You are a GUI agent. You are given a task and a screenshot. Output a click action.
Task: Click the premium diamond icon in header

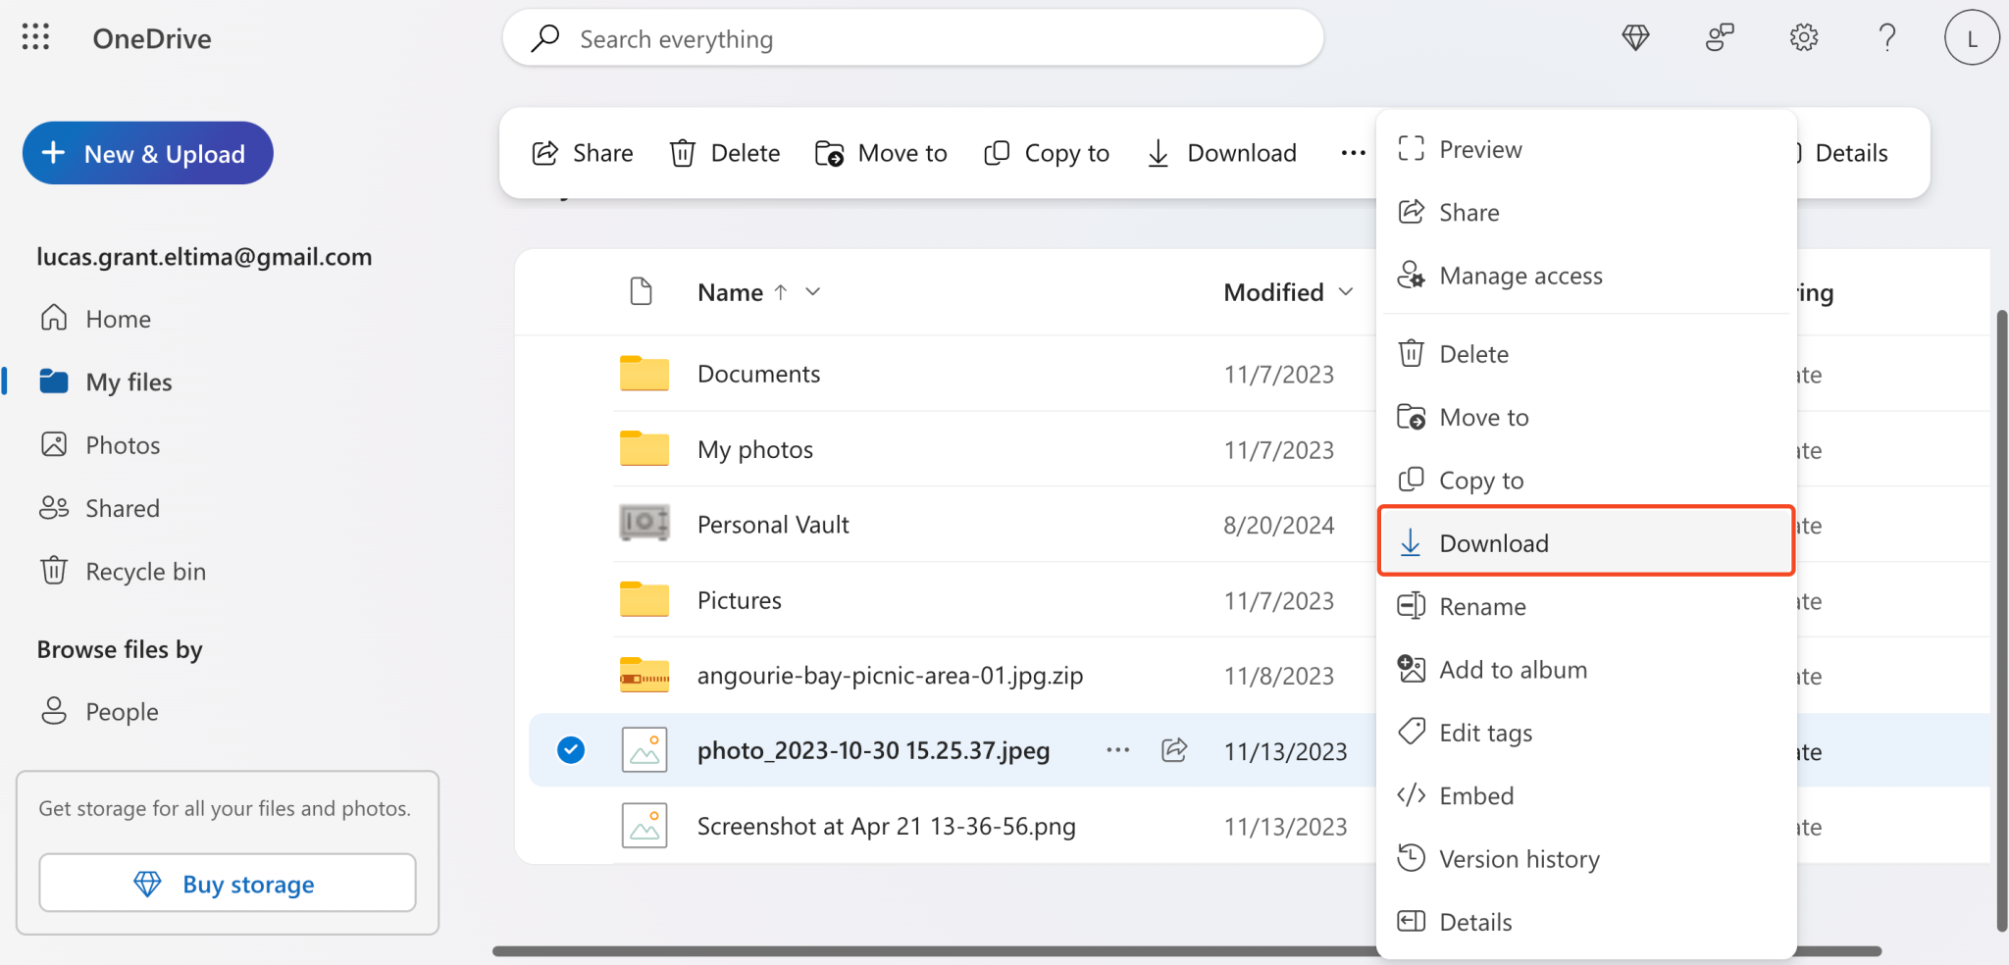click(1635, 38)
